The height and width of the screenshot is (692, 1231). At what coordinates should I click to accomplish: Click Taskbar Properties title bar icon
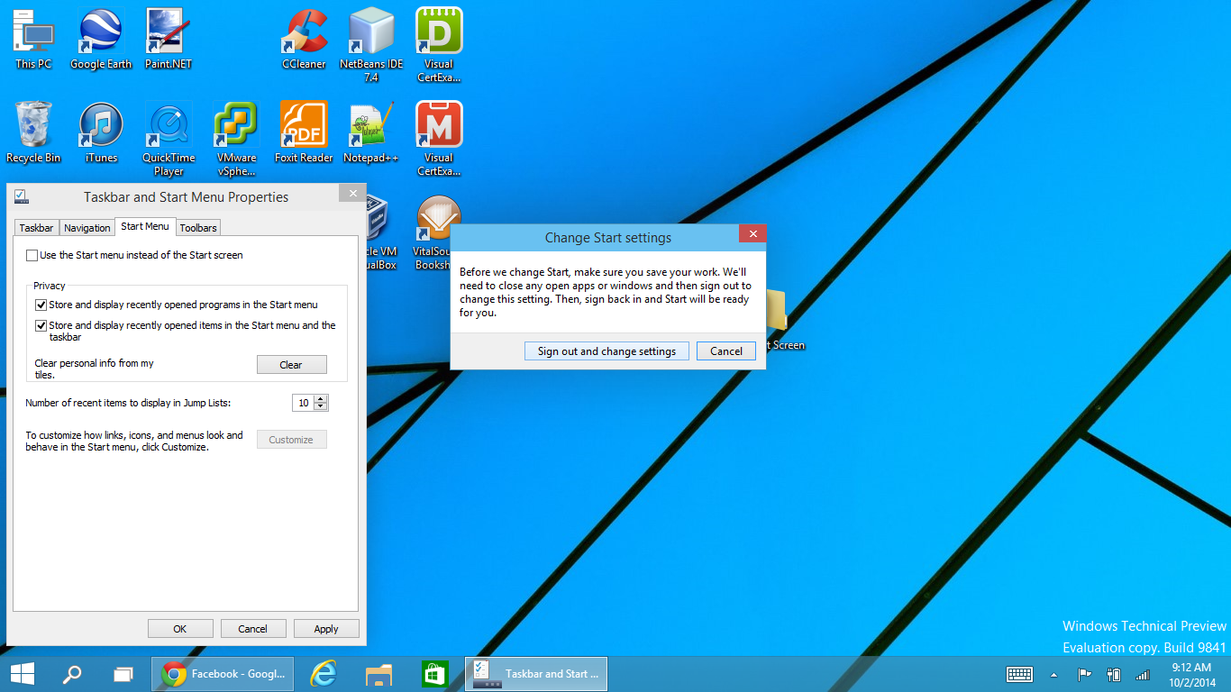point(22,196)
